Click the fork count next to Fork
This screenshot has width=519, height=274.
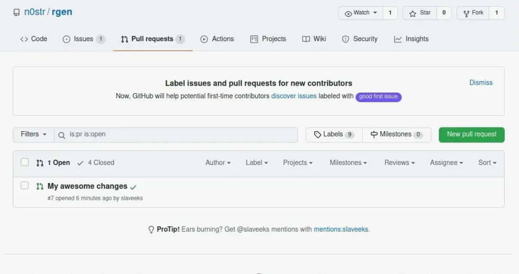click(496, 13)
